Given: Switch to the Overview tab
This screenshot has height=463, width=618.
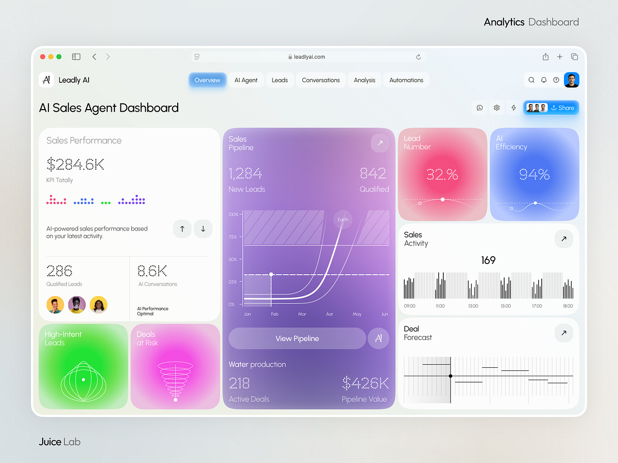Looking at the screenshot, I should coord(208,80).
